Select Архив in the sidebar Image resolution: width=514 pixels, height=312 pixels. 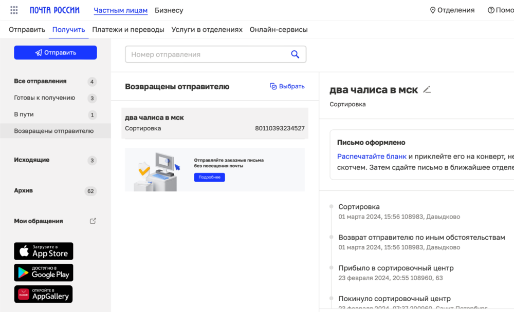pos(25,190)
